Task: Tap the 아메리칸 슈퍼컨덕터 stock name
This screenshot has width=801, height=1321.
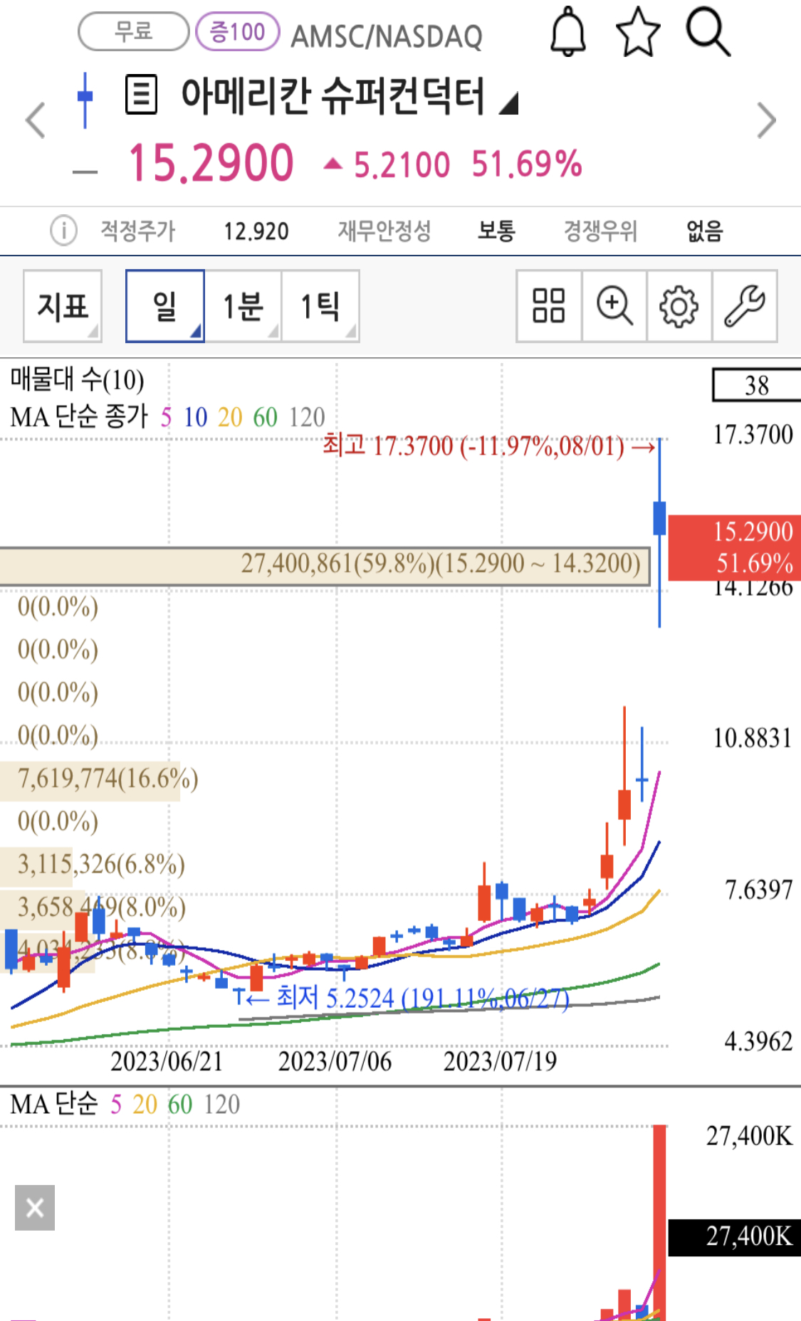Action: click(x=333, y=95)
